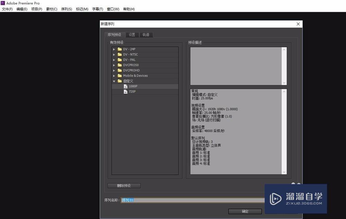Open the 标记(M) menu

(82, 9)
